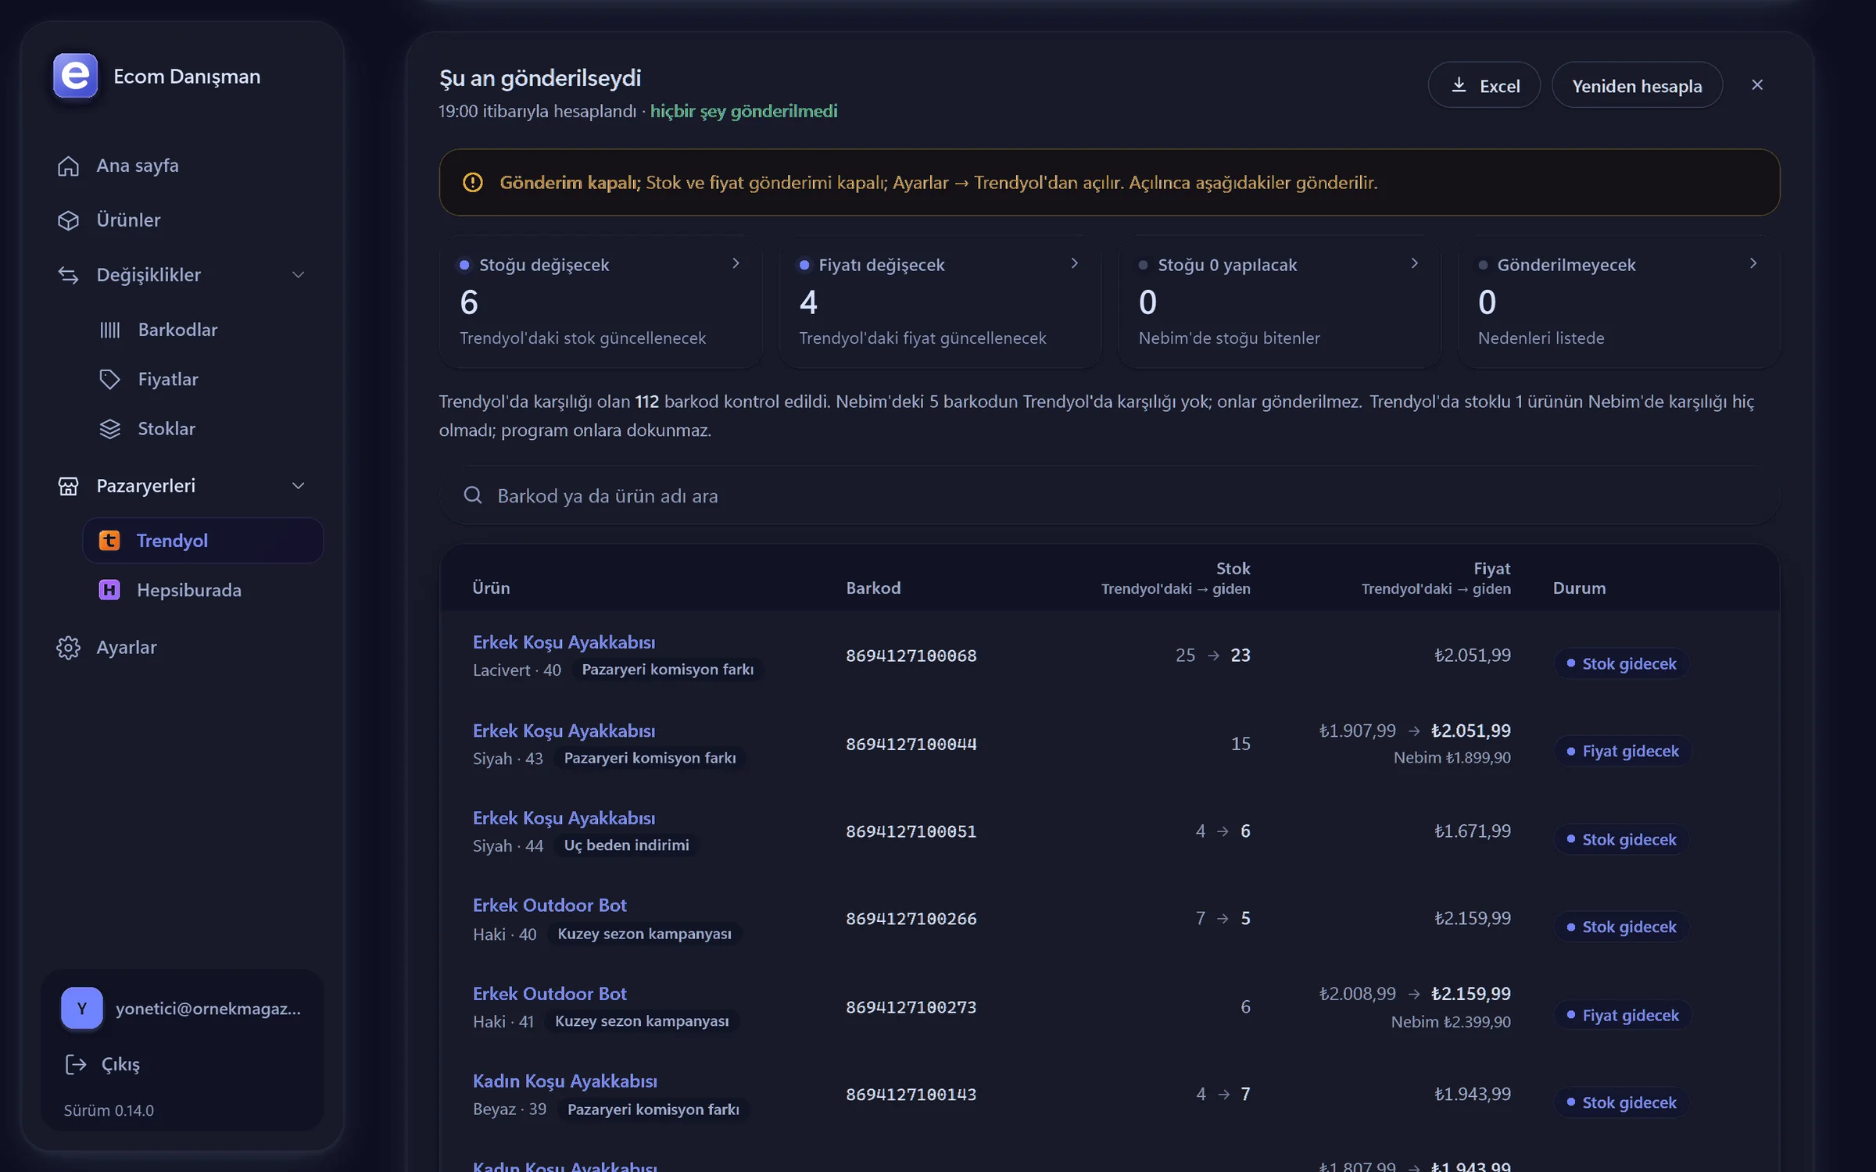Click yonetici@ornekmagaz... account email
The width and height of the screenshot is (1876, 1172).
(x=208, y=1009)
